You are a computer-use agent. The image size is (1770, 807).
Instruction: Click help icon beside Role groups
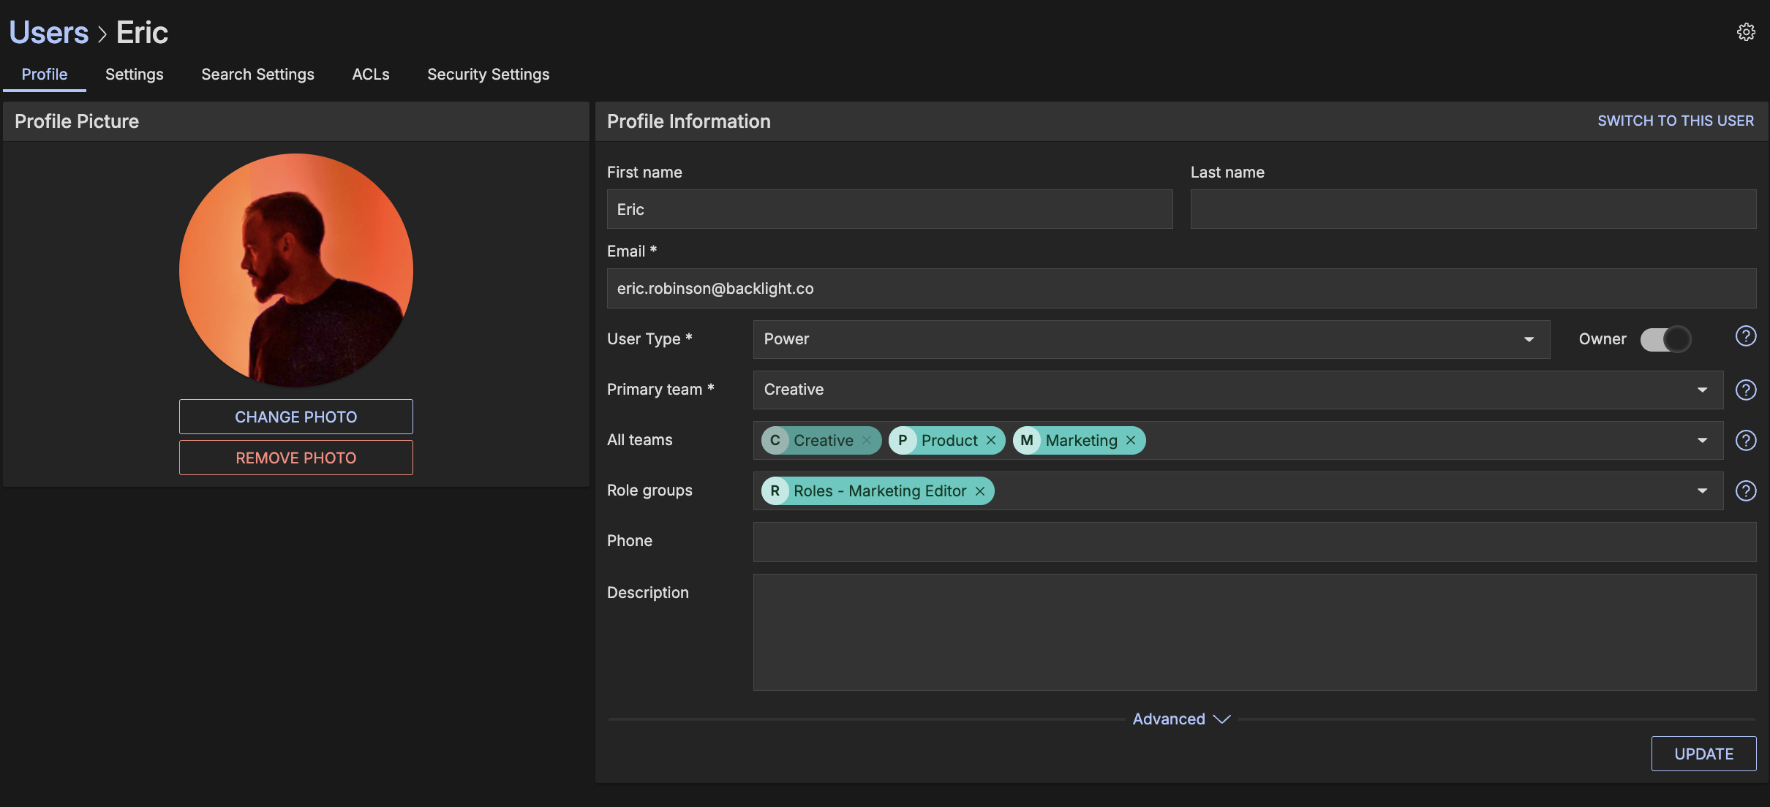[1746, 490]
